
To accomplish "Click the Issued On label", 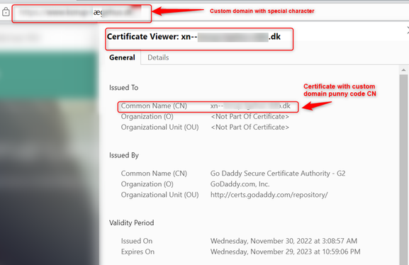I will (137, 241).
